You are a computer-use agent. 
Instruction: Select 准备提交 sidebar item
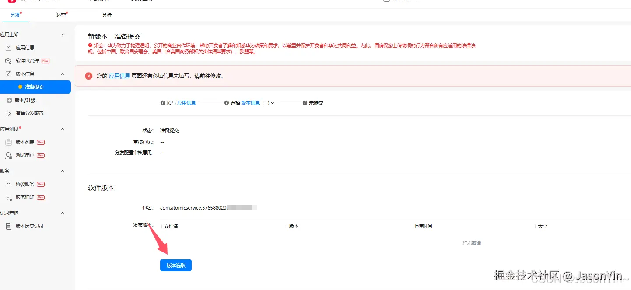35,87
